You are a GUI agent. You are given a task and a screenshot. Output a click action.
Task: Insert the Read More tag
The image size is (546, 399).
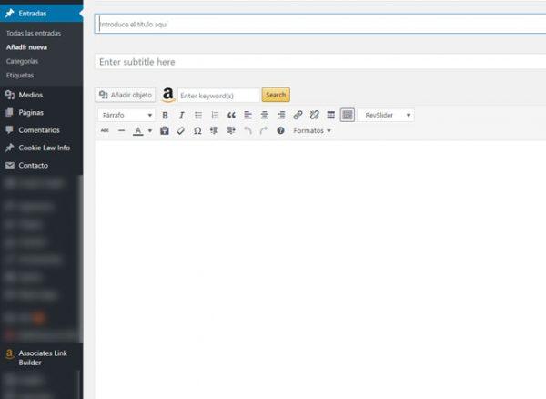331,116
